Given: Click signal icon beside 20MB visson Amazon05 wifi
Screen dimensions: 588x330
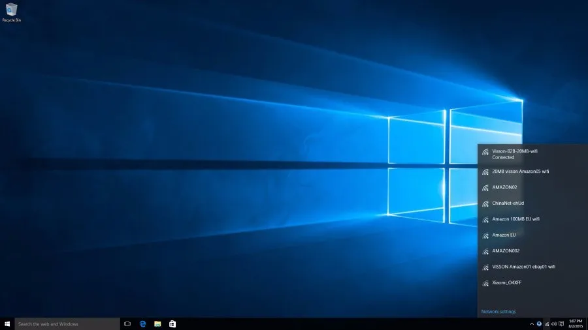Looking at the screenshot, I should coord(485,172).
